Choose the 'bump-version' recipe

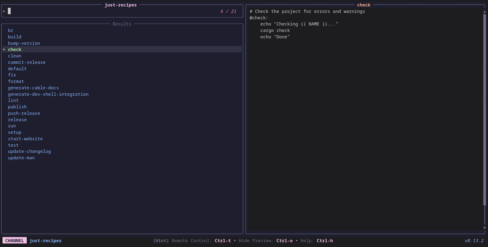click(24, 43)
